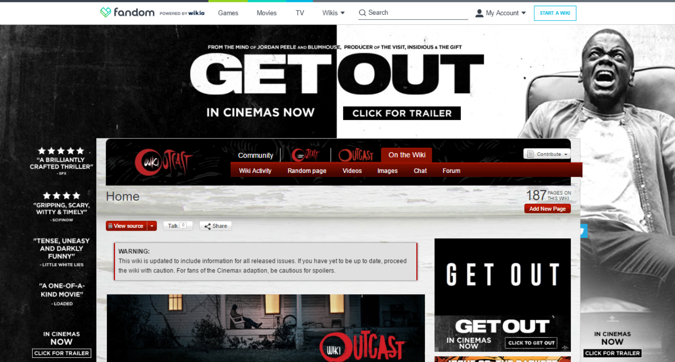This screenshot has width=675, height=362.
Task: Click the larger Outcast logo tab
Action: pyautogui.click(x=356, y=155)
